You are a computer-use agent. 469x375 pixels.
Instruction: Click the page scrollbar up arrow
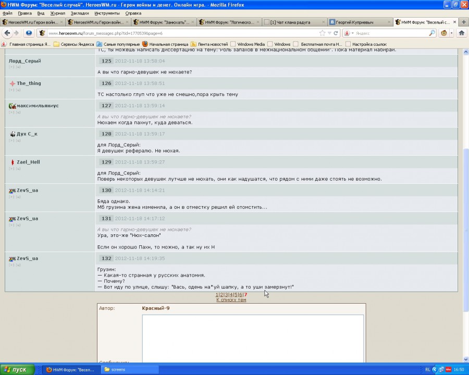click(x=466, y=52)
